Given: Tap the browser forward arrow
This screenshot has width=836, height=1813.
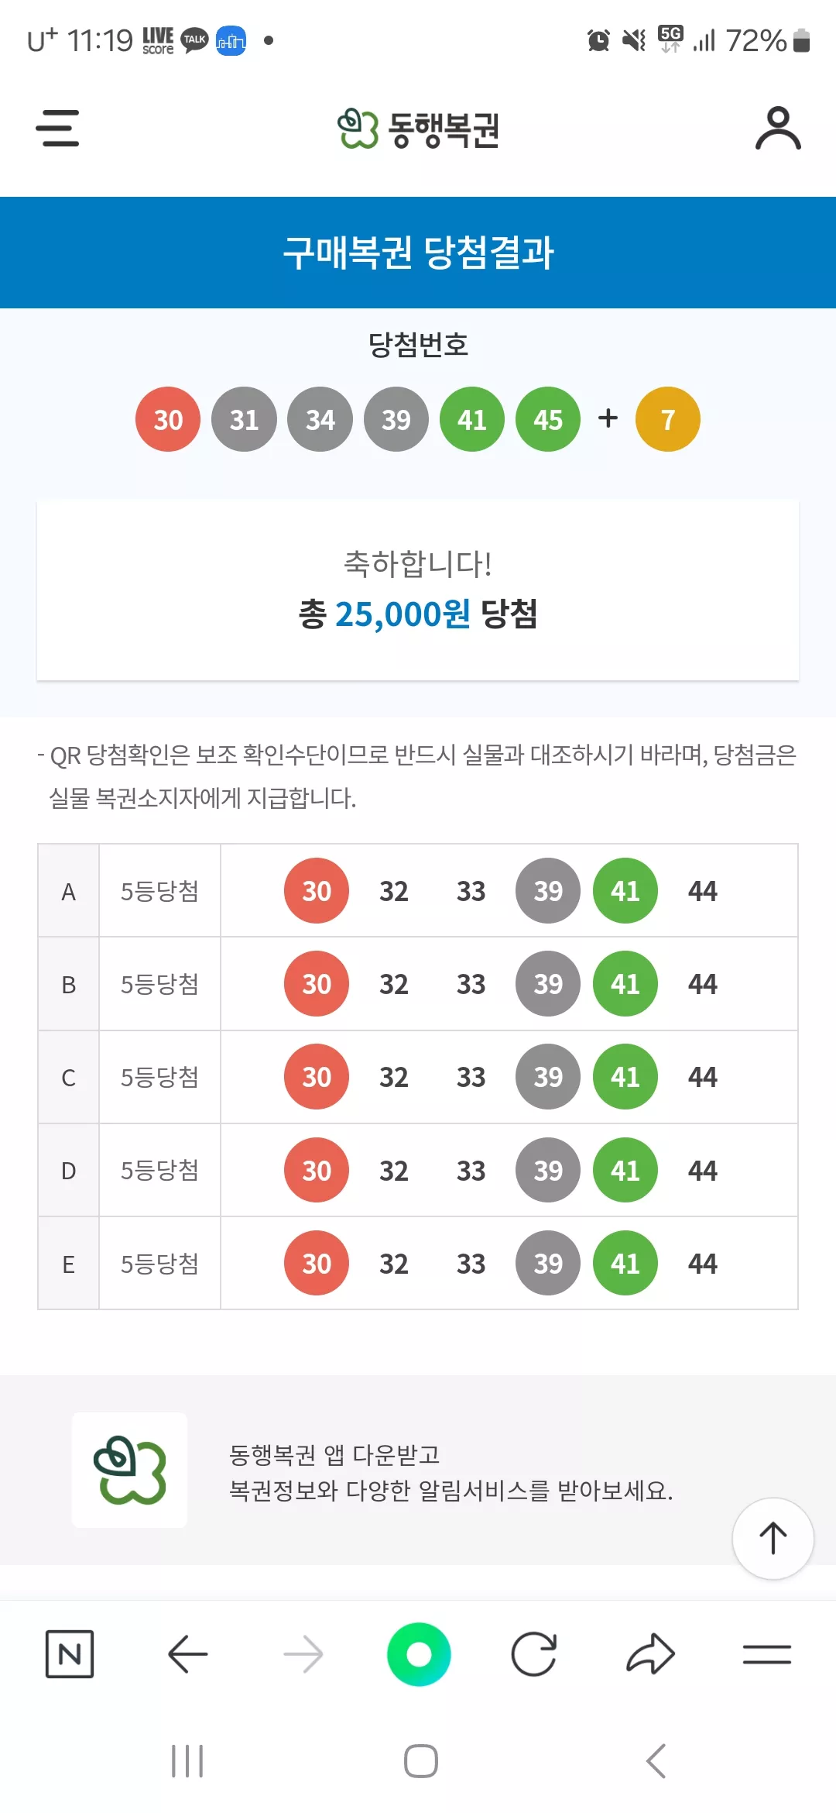Looking at the screenshot, I should pos(303,1654).
